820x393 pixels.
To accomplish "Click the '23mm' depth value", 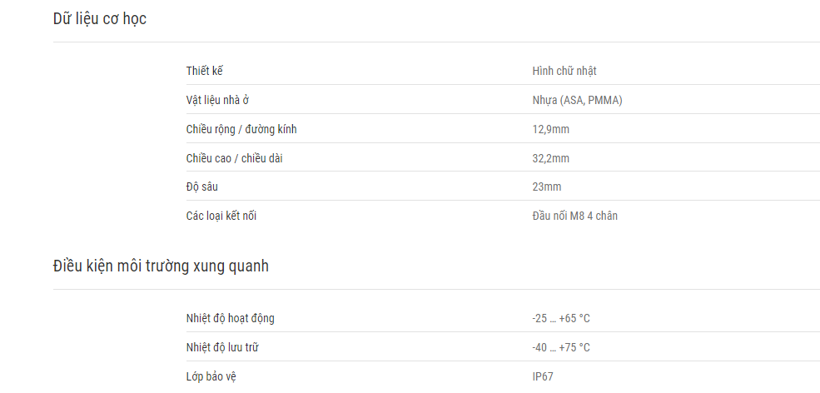I will pos(546,187).
